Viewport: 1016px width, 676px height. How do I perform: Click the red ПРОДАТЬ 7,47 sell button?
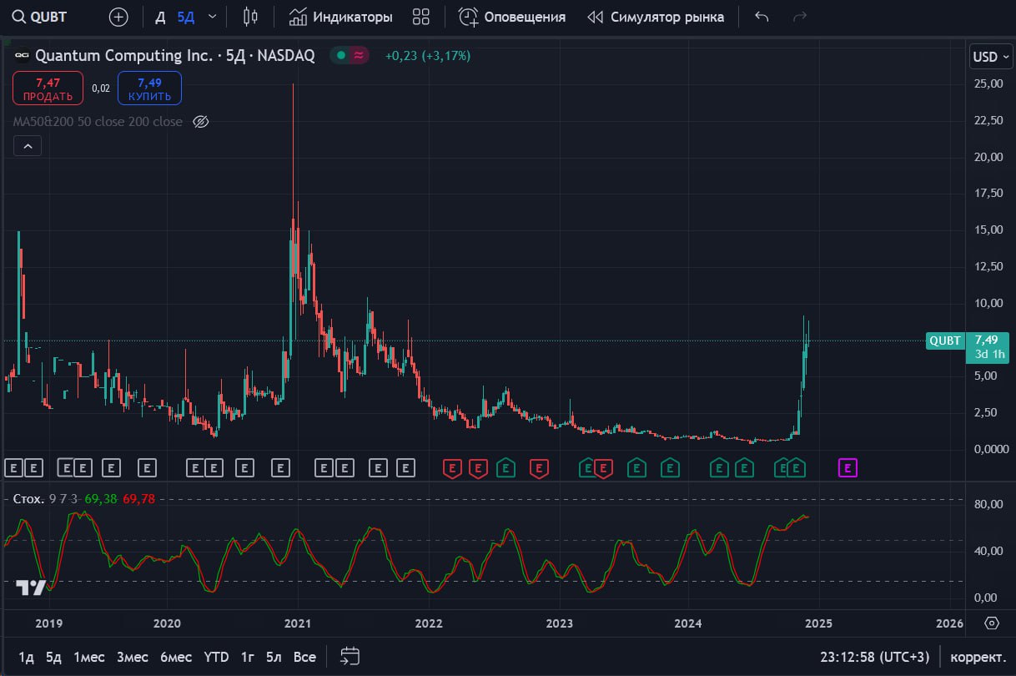coord(48,88)
